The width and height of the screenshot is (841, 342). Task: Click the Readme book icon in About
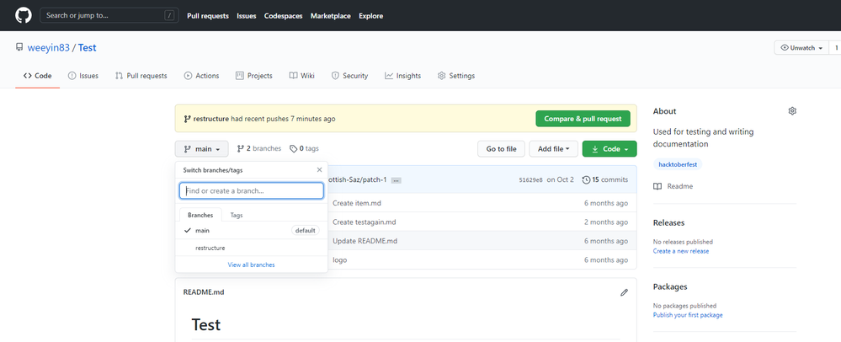(x=657, y=186)
